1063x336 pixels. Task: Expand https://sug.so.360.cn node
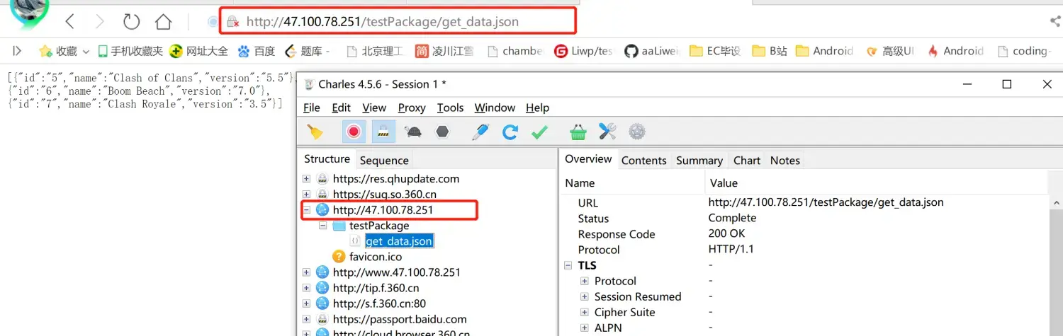[x=306, y=195]
